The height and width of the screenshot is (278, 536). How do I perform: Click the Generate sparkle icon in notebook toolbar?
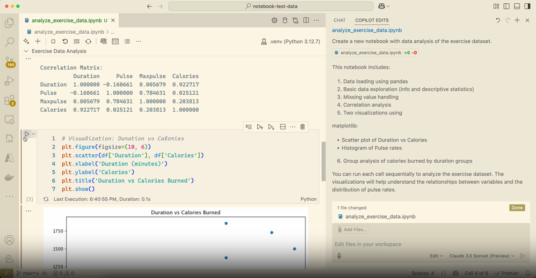[26, 41]
